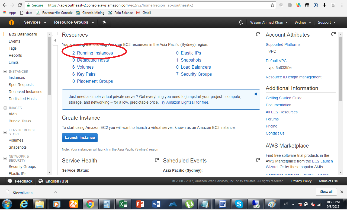Open the Support dropdown menu
The image size is (347, 217).
click(327, 23)
